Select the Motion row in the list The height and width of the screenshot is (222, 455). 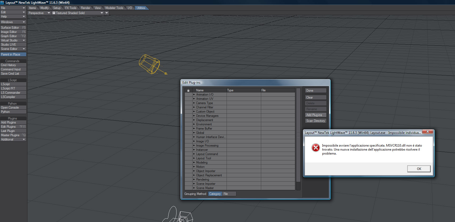(240, 167)
